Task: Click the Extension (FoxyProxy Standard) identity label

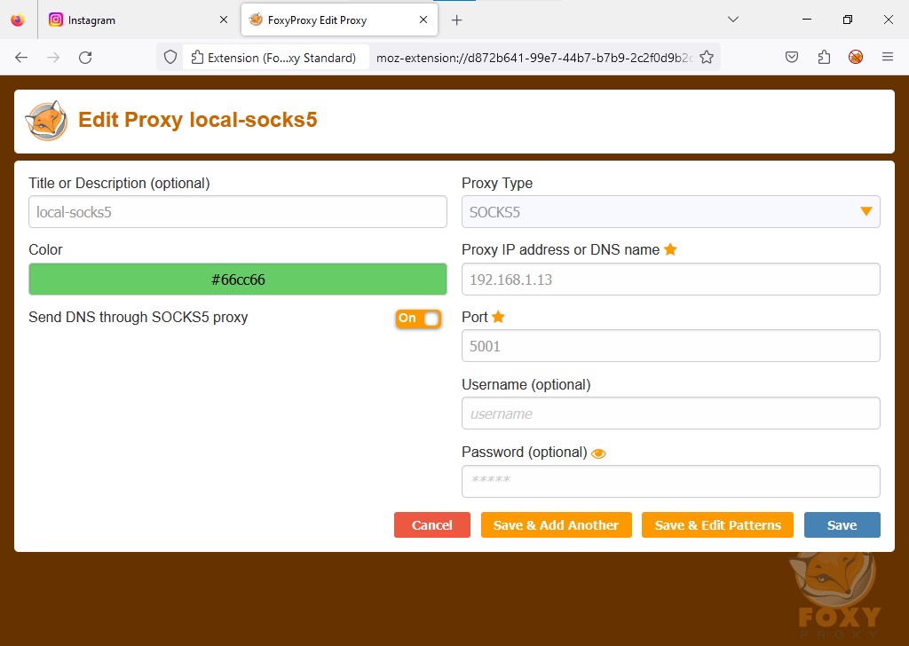Action: [x=275, y=58]
